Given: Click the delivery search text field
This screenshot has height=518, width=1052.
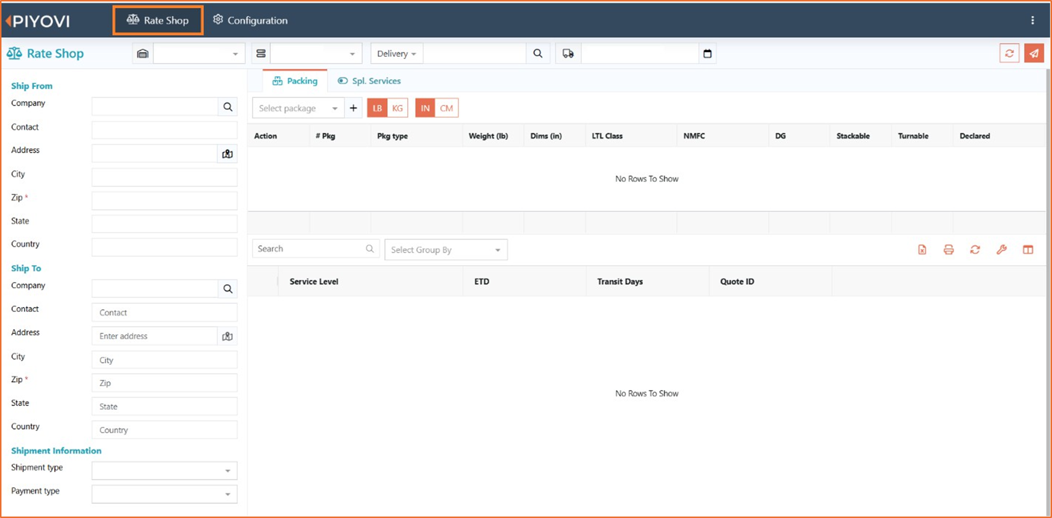Looking at the screenshot, I should tap(474, 53).
